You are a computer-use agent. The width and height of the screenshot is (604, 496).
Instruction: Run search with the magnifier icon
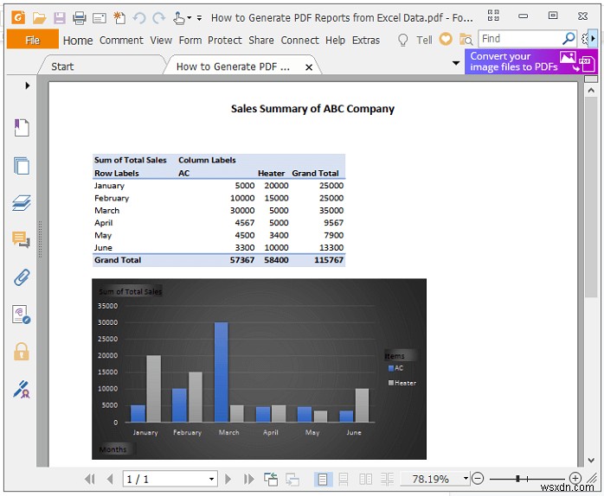pyautogui.click(x=569, y=39)
